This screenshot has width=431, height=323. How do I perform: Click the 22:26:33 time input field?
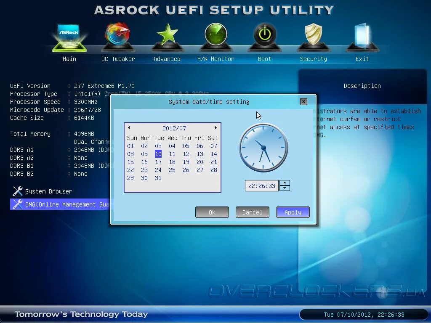(262, 185)
